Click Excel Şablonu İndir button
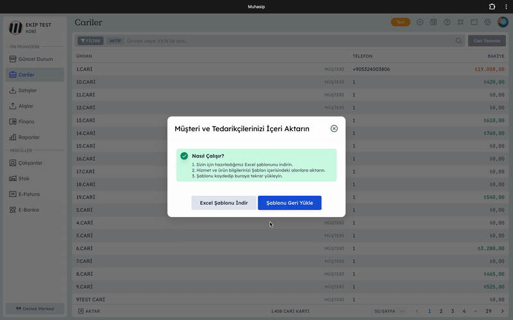Screen dimensions: 513x320 [224, 203]
